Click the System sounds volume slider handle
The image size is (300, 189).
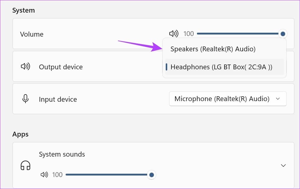pyautogui.click(x=152, y=175)
